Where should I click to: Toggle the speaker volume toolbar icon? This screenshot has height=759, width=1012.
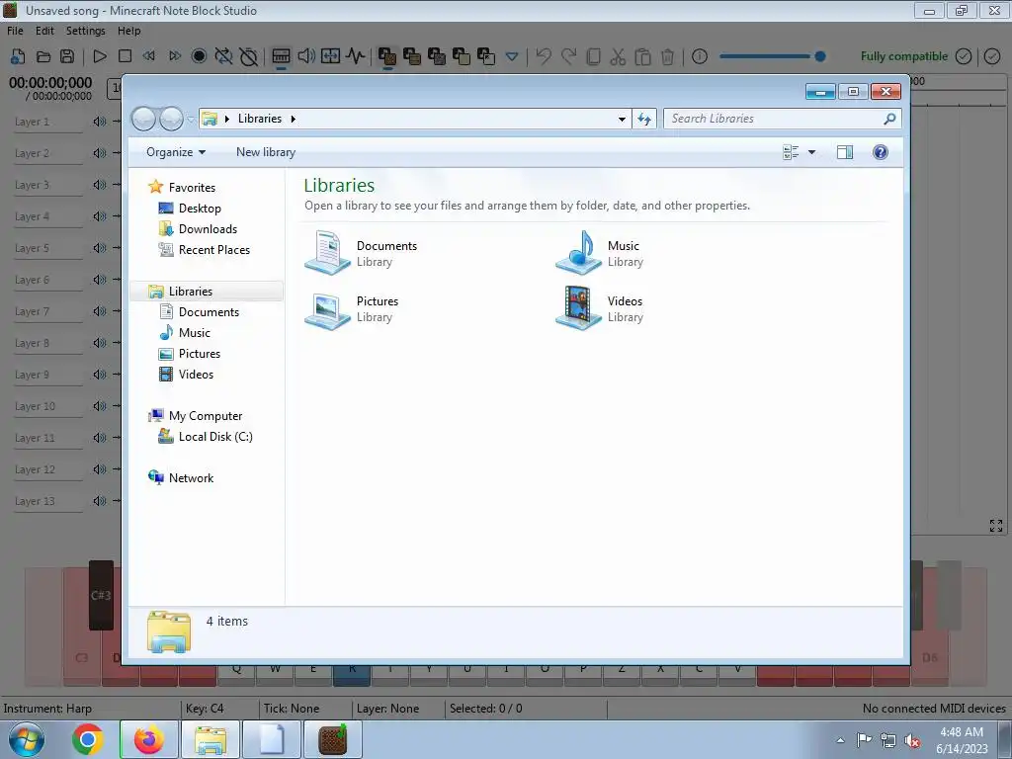click(x=306, y=56)
